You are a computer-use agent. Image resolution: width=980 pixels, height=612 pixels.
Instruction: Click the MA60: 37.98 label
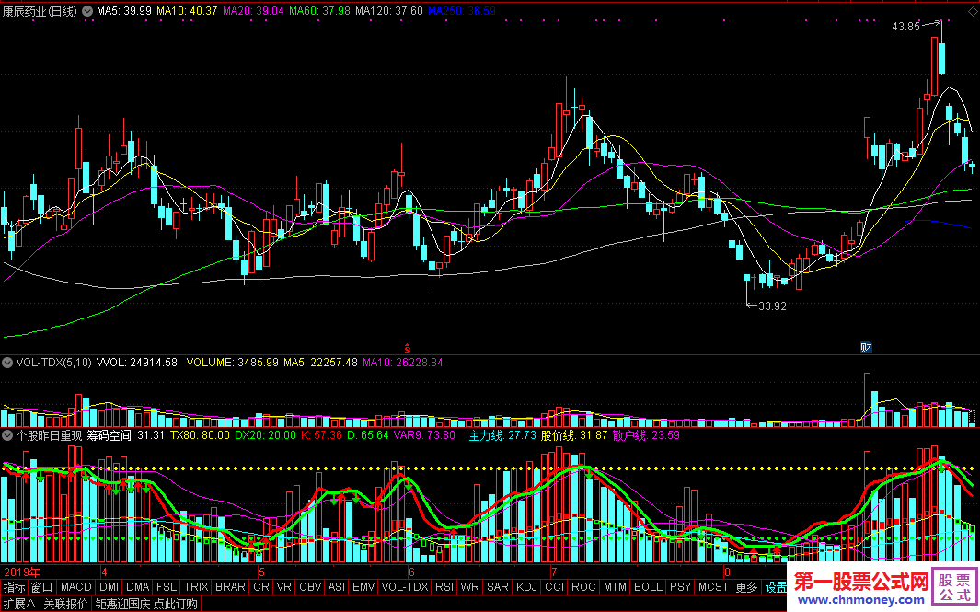click(319, 11)
